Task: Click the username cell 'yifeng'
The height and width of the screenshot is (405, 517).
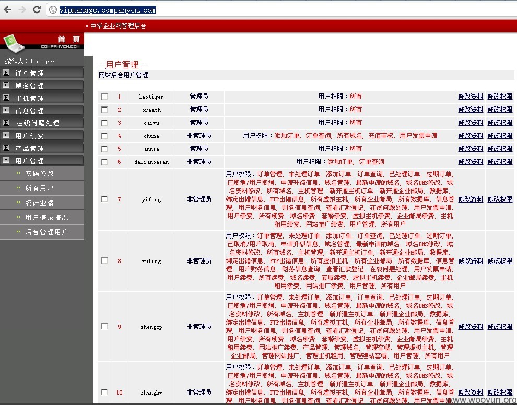Action: click(x=151, y=199)
